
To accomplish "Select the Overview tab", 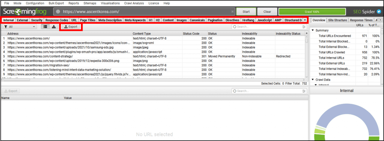I will tap(319, 20).
